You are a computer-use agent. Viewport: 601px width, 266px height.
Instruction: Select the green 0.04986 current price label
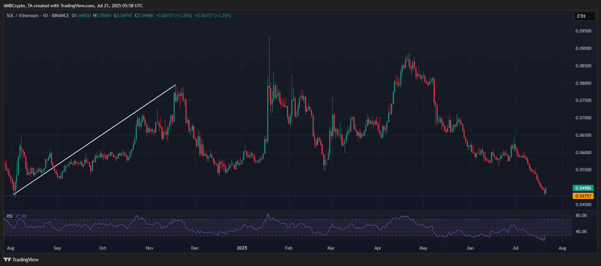(583, 188)
